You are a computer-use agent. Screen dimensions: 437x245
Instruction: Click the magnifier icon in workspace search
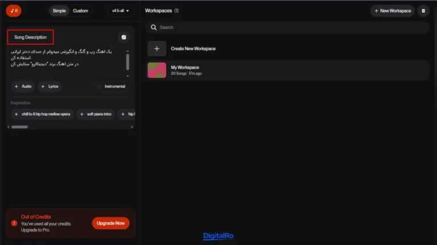(x=154, y=27)
